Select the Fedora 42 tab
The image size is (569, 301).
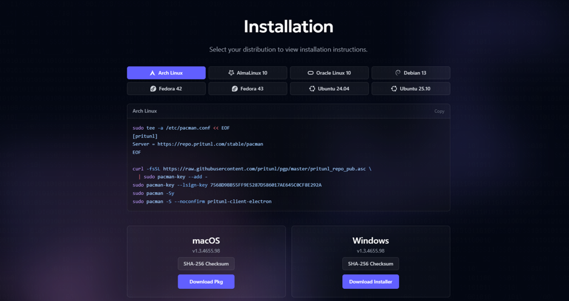click(166, 89)
